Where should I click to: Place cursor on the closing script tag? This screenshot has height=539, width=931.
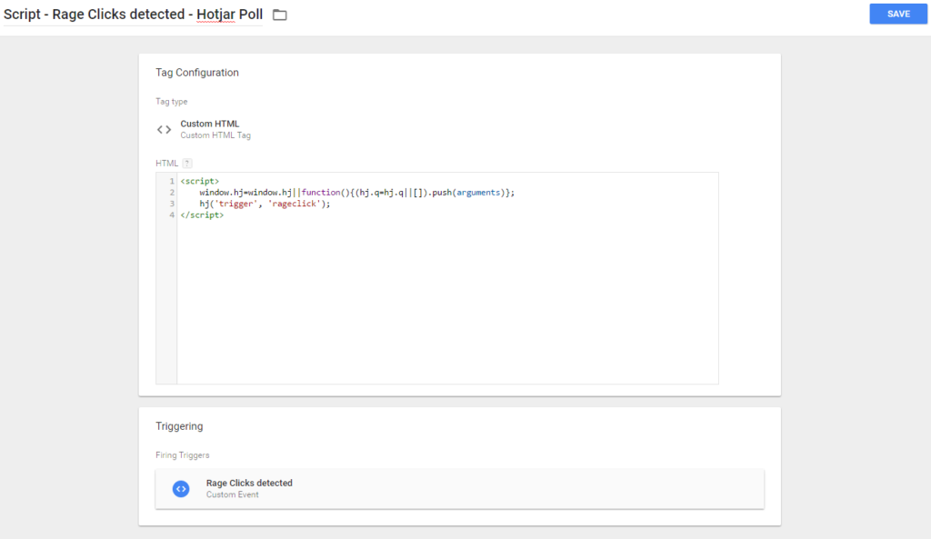pos(202,215)
